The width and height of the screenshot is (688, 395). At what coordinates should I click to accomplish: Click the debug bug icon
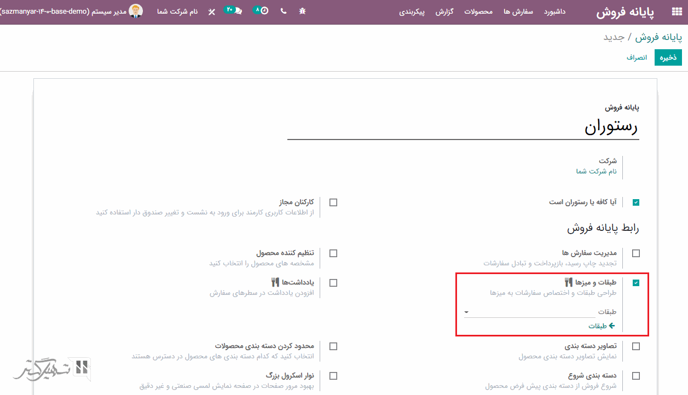coord(303,11)
